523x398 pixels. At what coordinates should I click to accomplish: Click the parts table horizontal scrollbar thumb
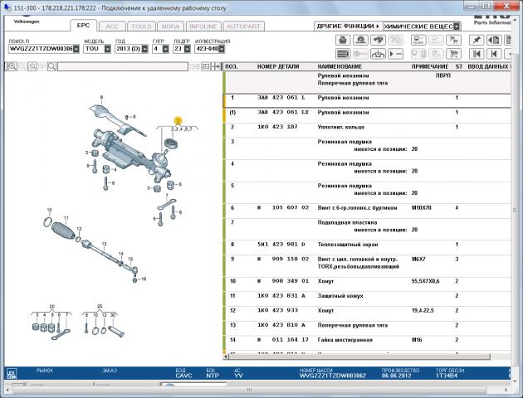coord(359,357)
